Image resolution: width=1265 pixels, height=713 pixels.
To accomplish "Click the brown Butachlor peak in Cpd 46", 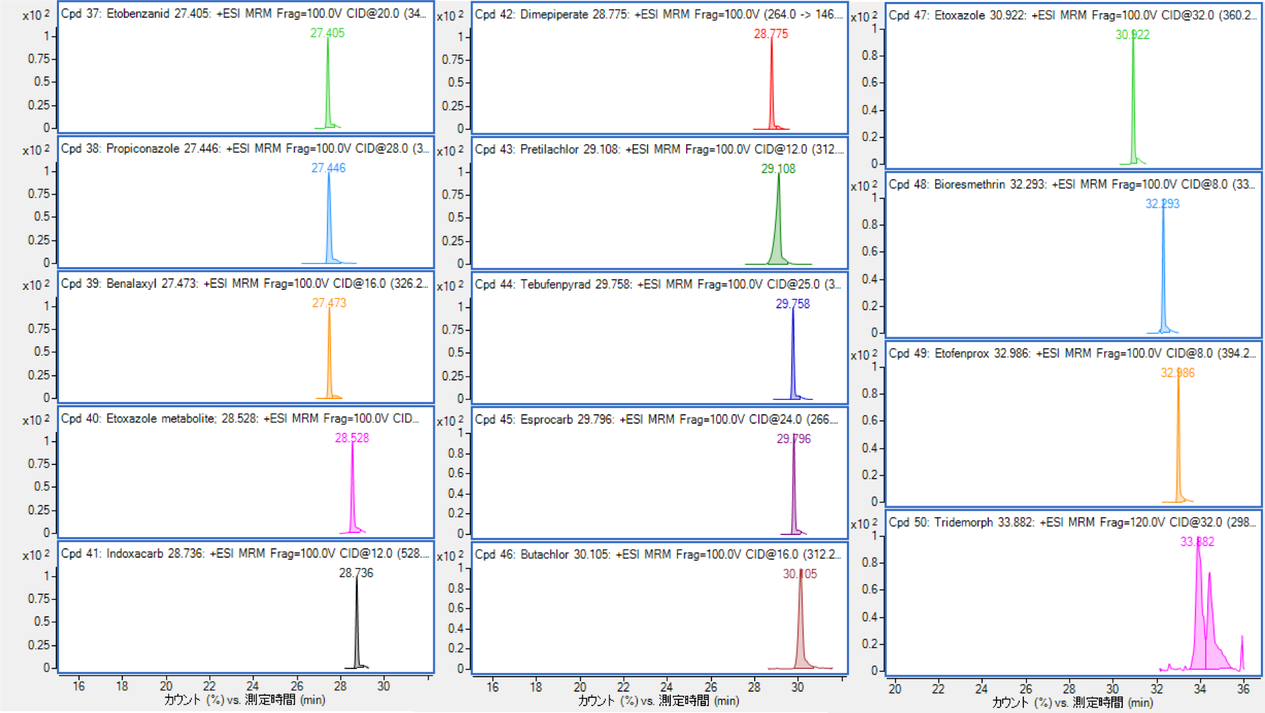I will tap(801, 625).
